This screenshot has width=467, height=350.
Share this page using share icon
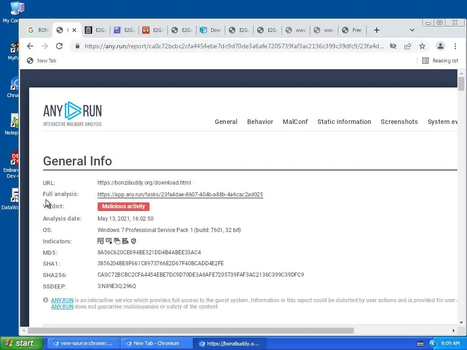[x=408, y=46]
